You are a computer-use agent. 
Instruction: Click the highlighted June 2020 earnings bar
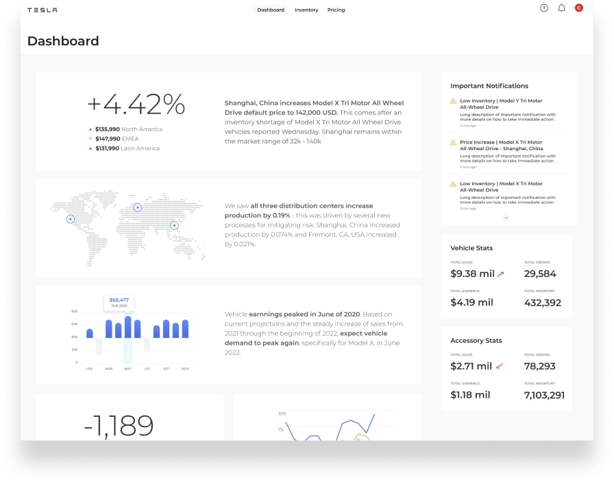click(127, 327)
